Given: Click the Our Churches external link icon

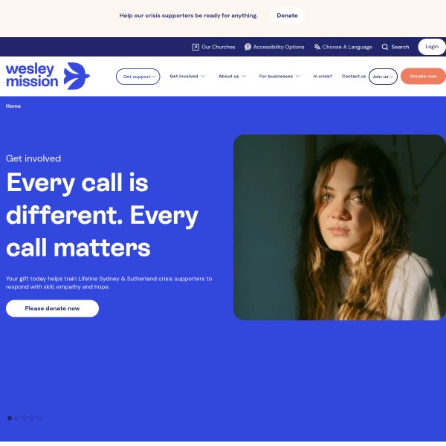Looking at the screenshot, I should 195,47.
